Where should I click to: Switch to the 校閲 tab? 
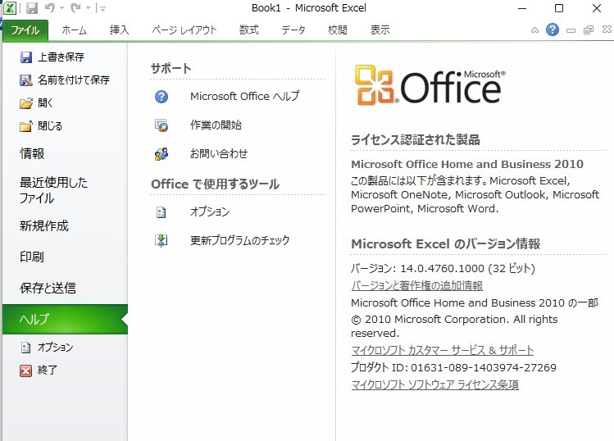pos(338,30)
